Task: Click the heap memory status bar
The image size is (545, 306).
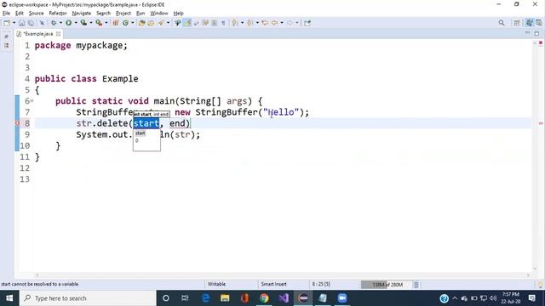Action: (386, 285)
